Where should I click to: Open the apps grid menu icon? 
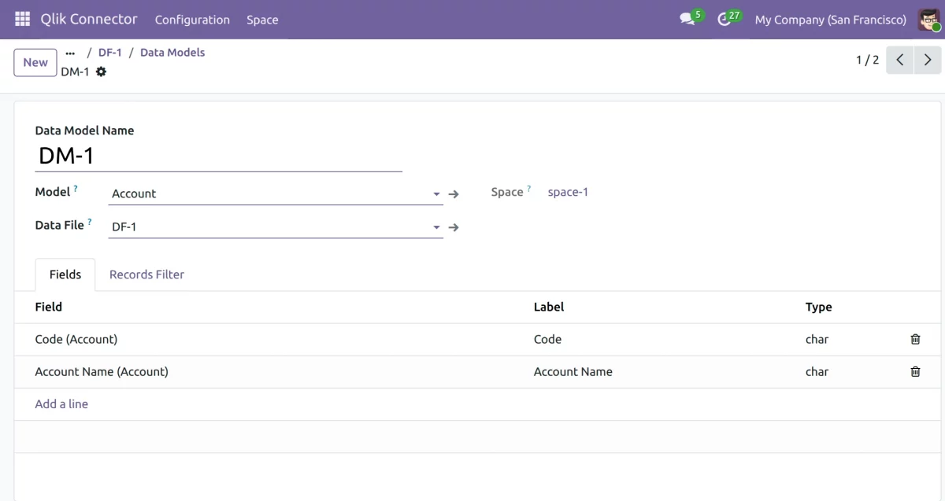[x=22, y=19]
